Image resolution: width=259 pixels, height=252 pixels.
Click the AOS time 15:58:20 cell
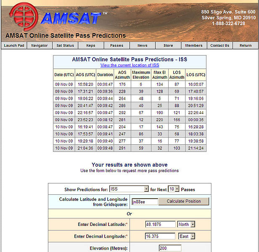coord(85,84)
